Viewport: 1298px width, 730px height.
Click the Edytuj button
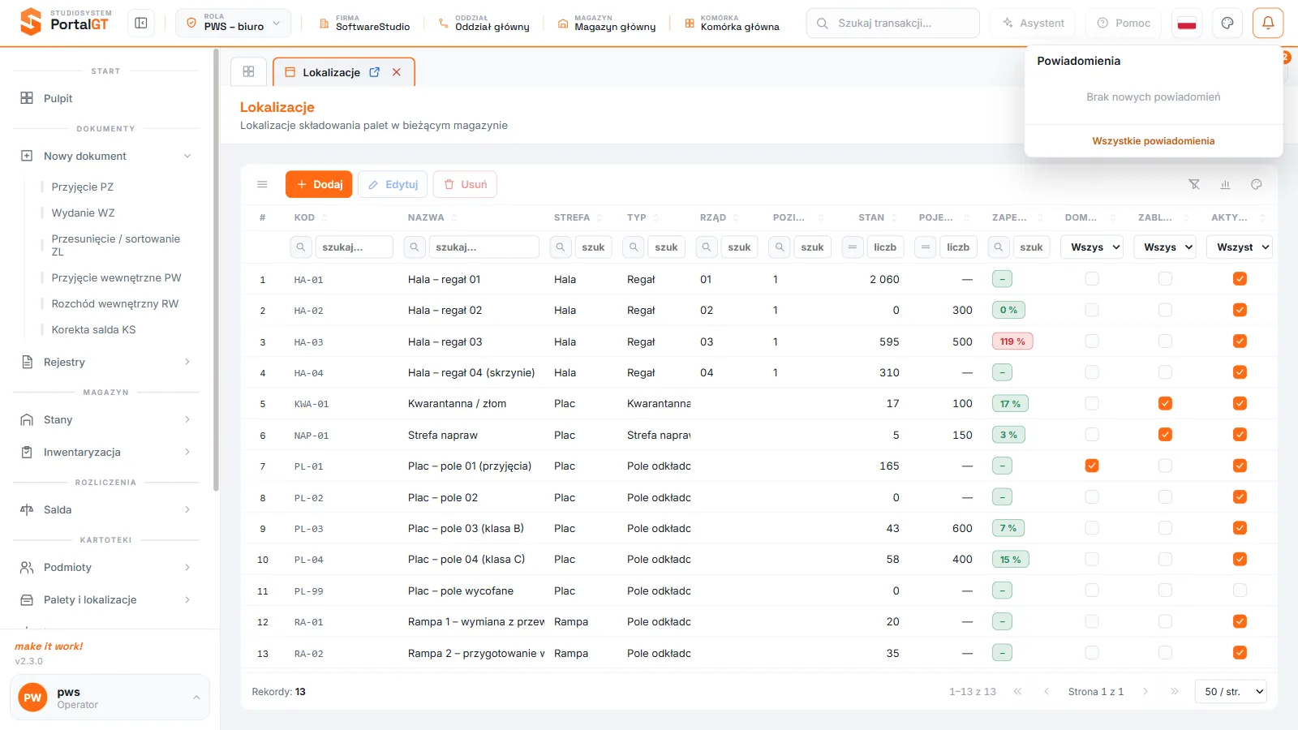393,184
